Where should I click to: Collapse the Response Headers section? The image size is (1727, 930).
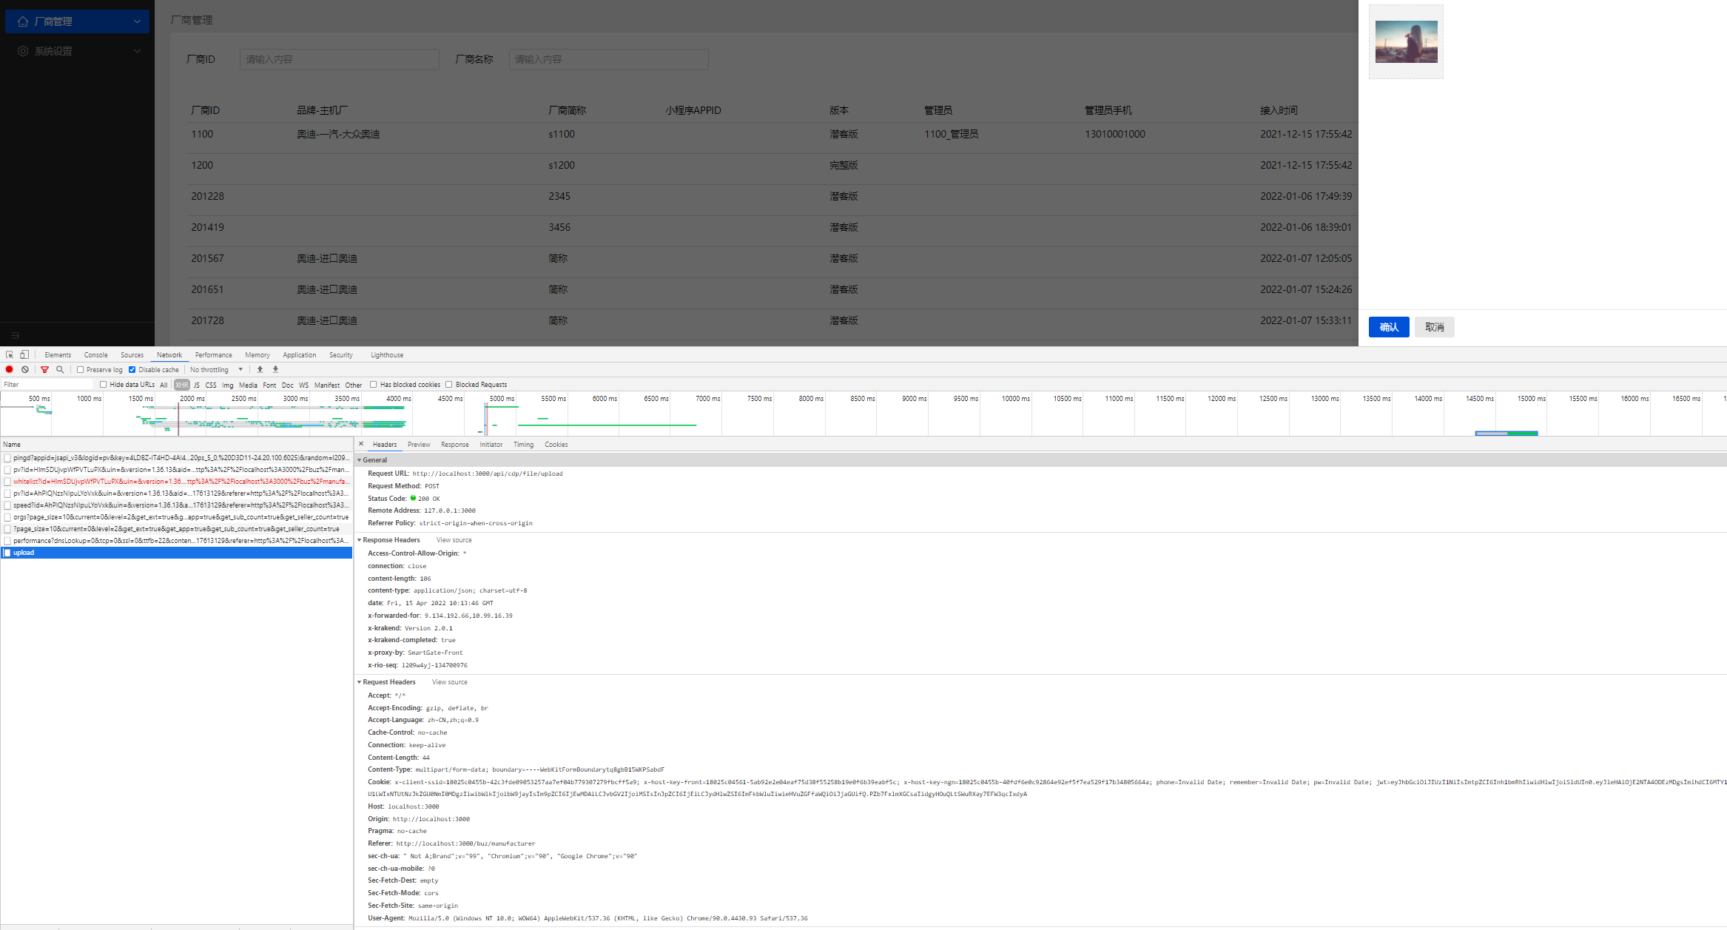point(360,540)
